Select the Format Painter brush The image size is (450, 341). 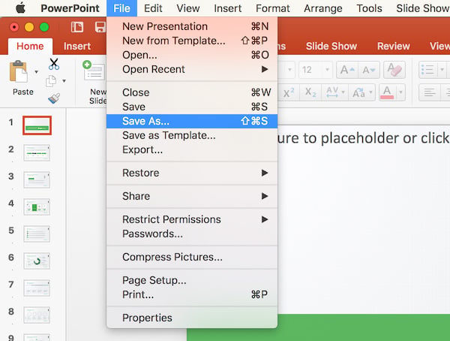54,98
